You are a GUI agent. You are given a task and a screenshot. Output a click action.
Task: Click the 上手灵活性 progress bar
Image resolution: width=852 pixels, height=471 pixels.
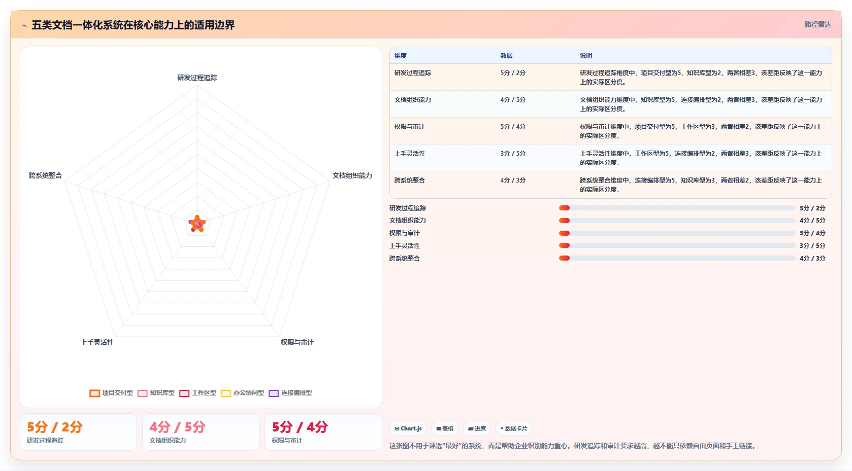click(677, 245)
